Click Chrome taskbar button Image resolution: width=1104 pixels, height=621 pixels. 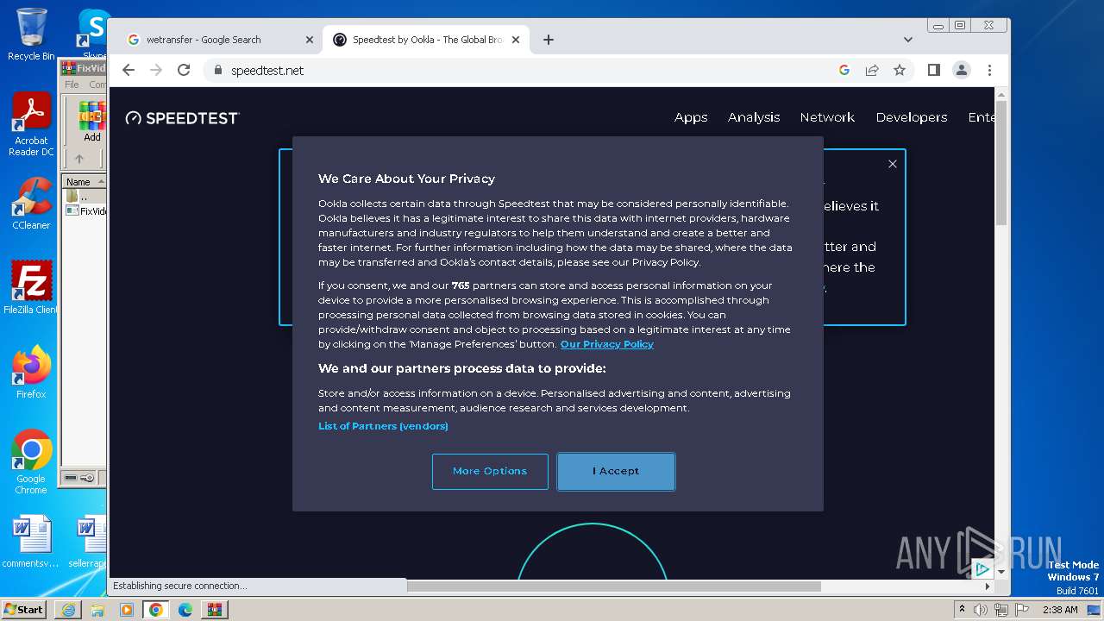tap(156, 610)
